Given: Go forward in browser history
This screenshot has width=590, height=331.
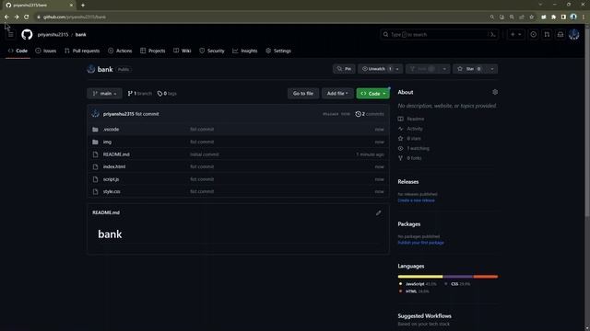Looking at the screenshot, I should click(17, 17).
